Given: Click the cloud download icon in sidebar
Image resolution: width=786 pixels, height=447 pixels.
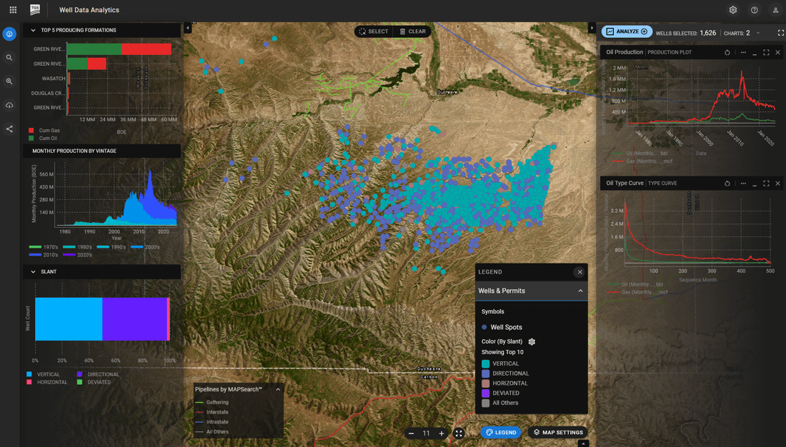Looking at the screenshot, I should [x=9, y=105].
